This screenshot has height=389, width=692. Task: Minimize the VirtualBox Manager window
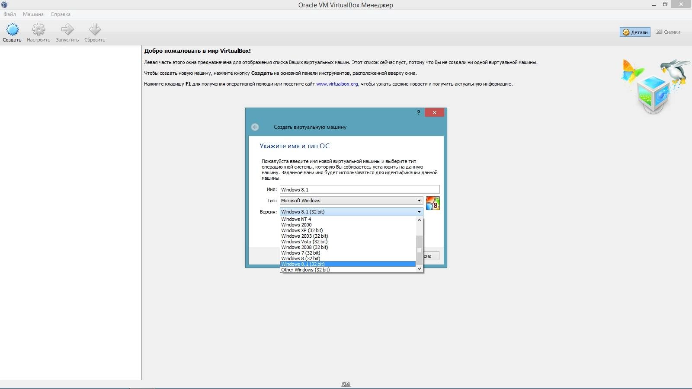pyautogui.click(x=654, y=5)
